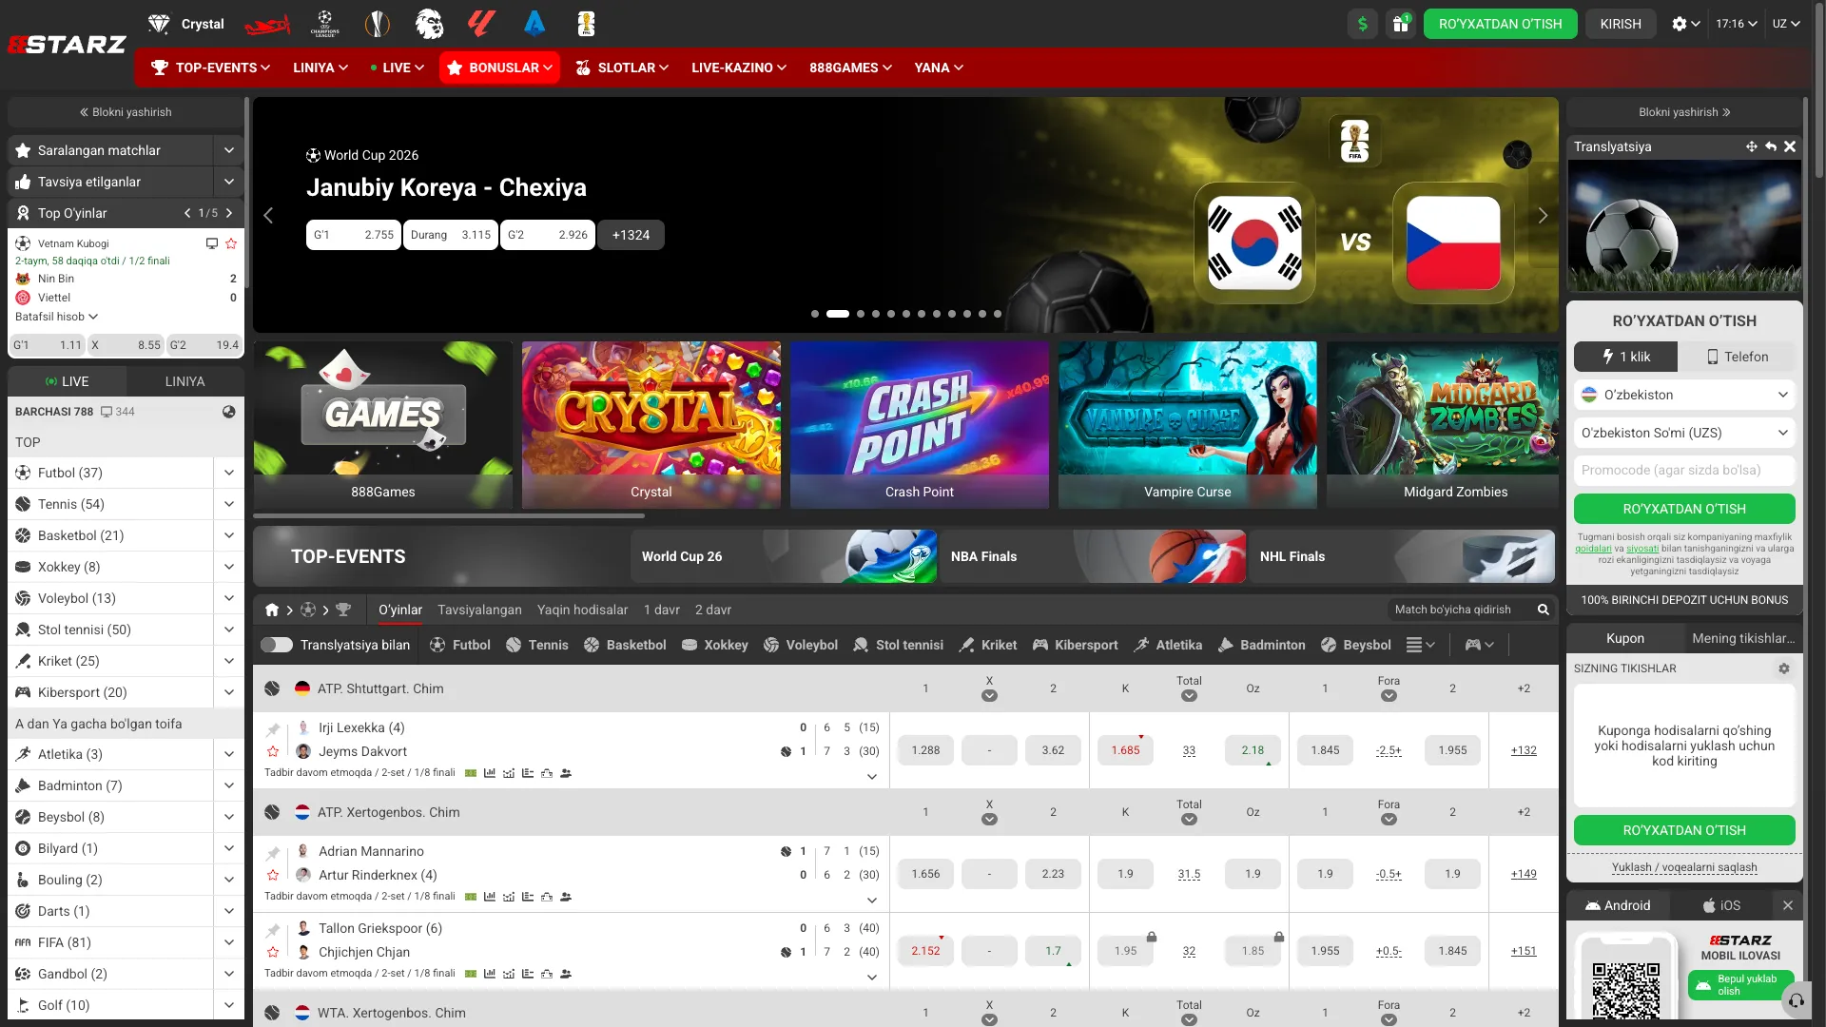Expand the Saralangan matchlar section
Screen dimensions: 1826x1027
(229, 150)
